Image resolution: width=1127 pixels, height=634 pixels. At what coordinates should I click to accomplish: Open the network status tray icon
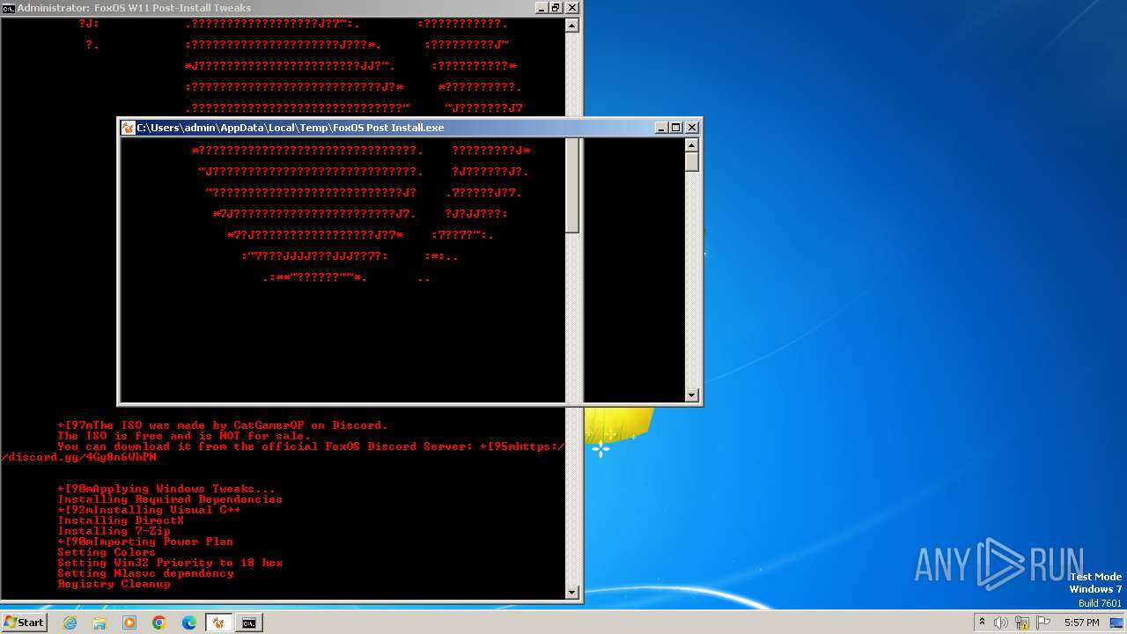1022,623
